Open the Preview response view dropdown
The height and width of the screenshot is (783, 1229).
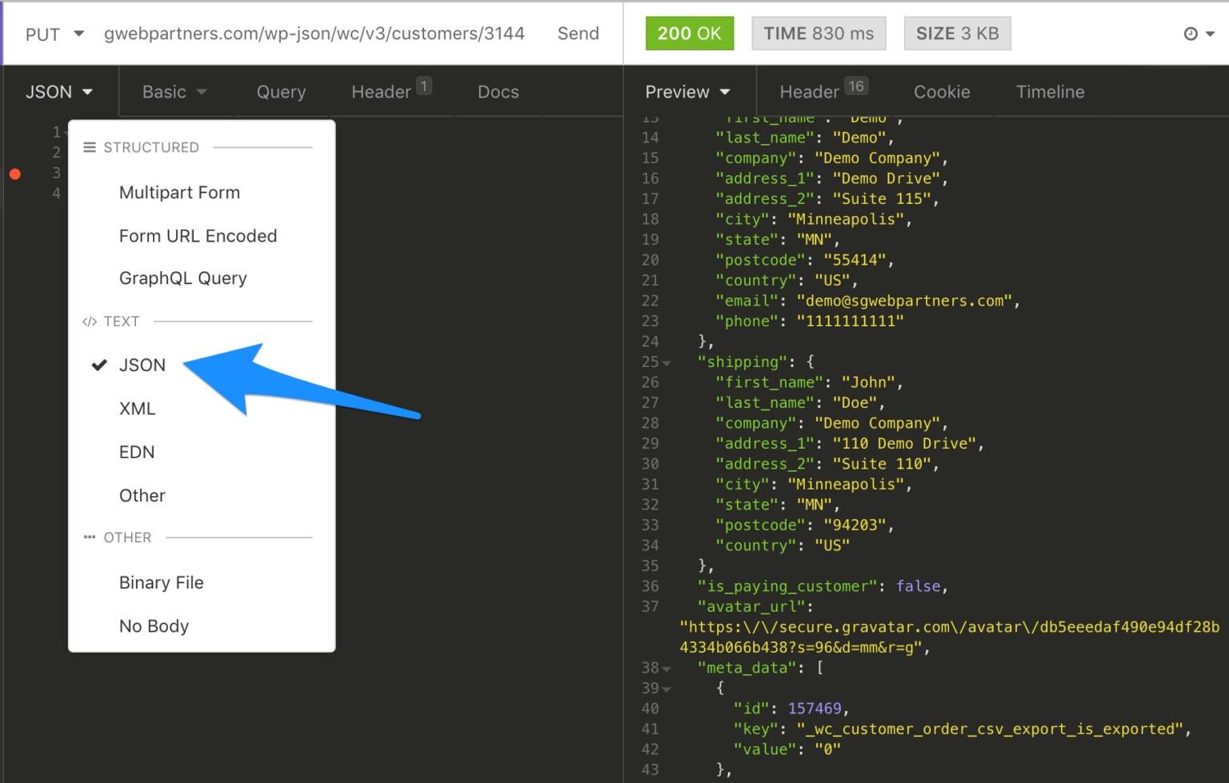tap(687, 91)
